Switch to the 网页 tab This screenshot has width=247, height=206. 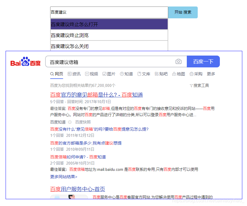tap(57, 74)
